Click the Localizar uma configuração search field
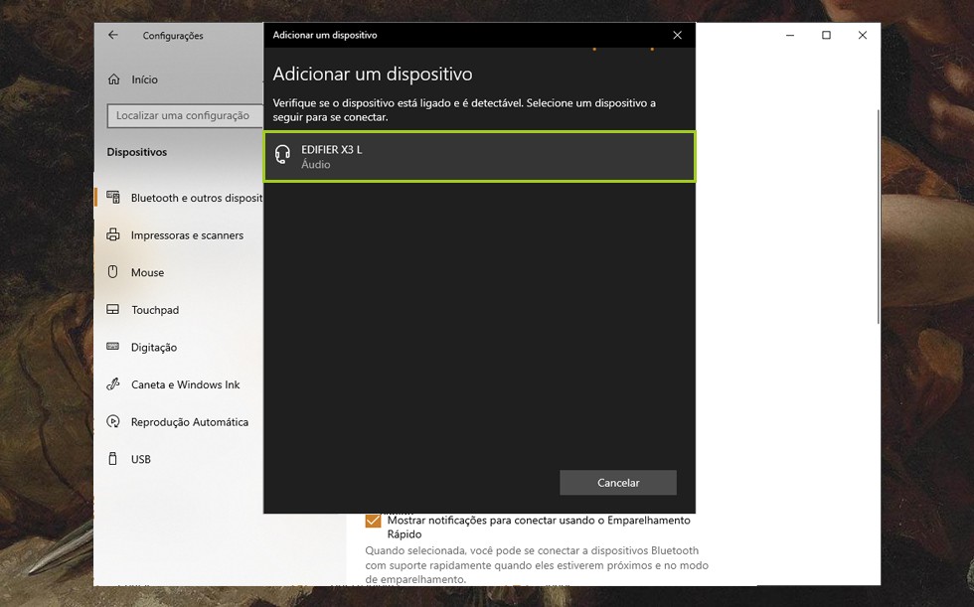 [x=183, y=116]
